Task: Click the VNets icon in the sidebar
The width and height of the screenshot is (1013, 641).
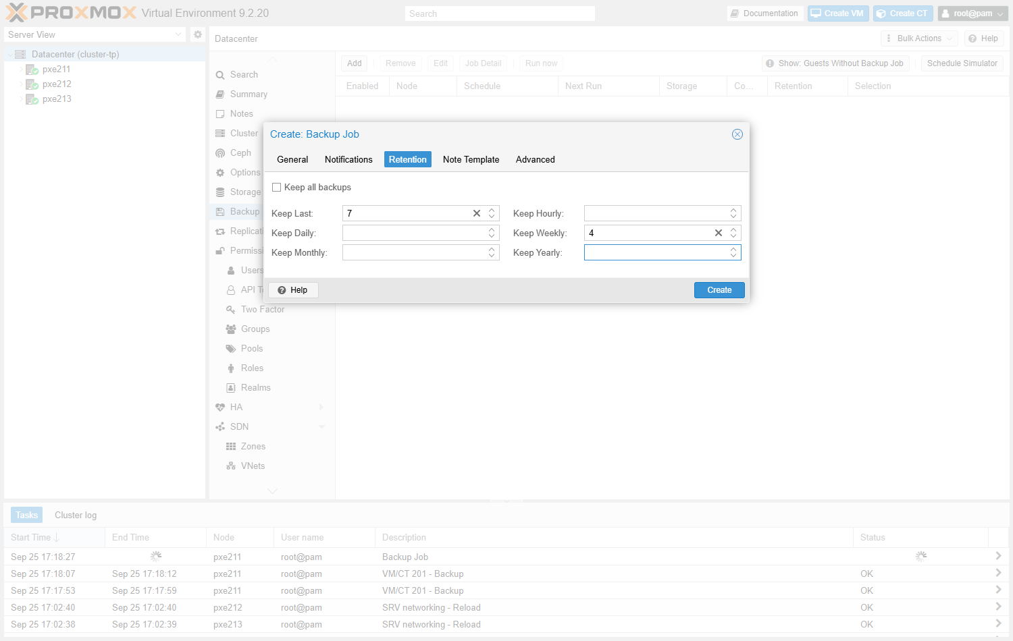Action: point(231,466)
